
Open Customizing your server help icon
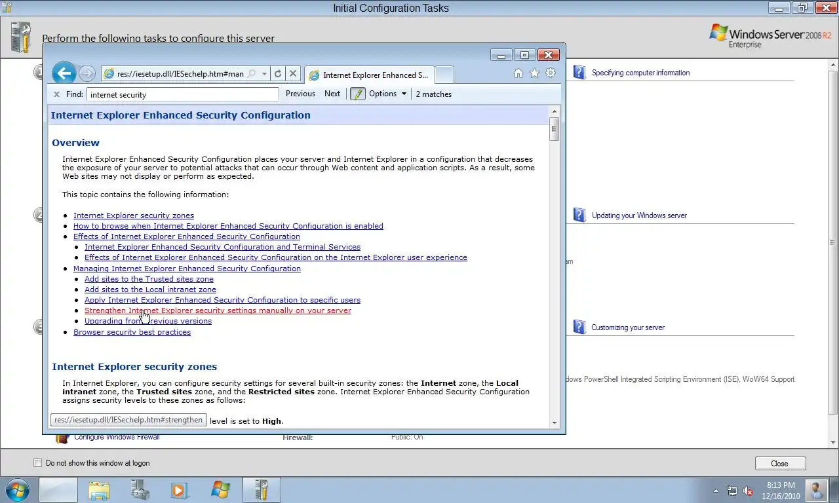point(579,327)
